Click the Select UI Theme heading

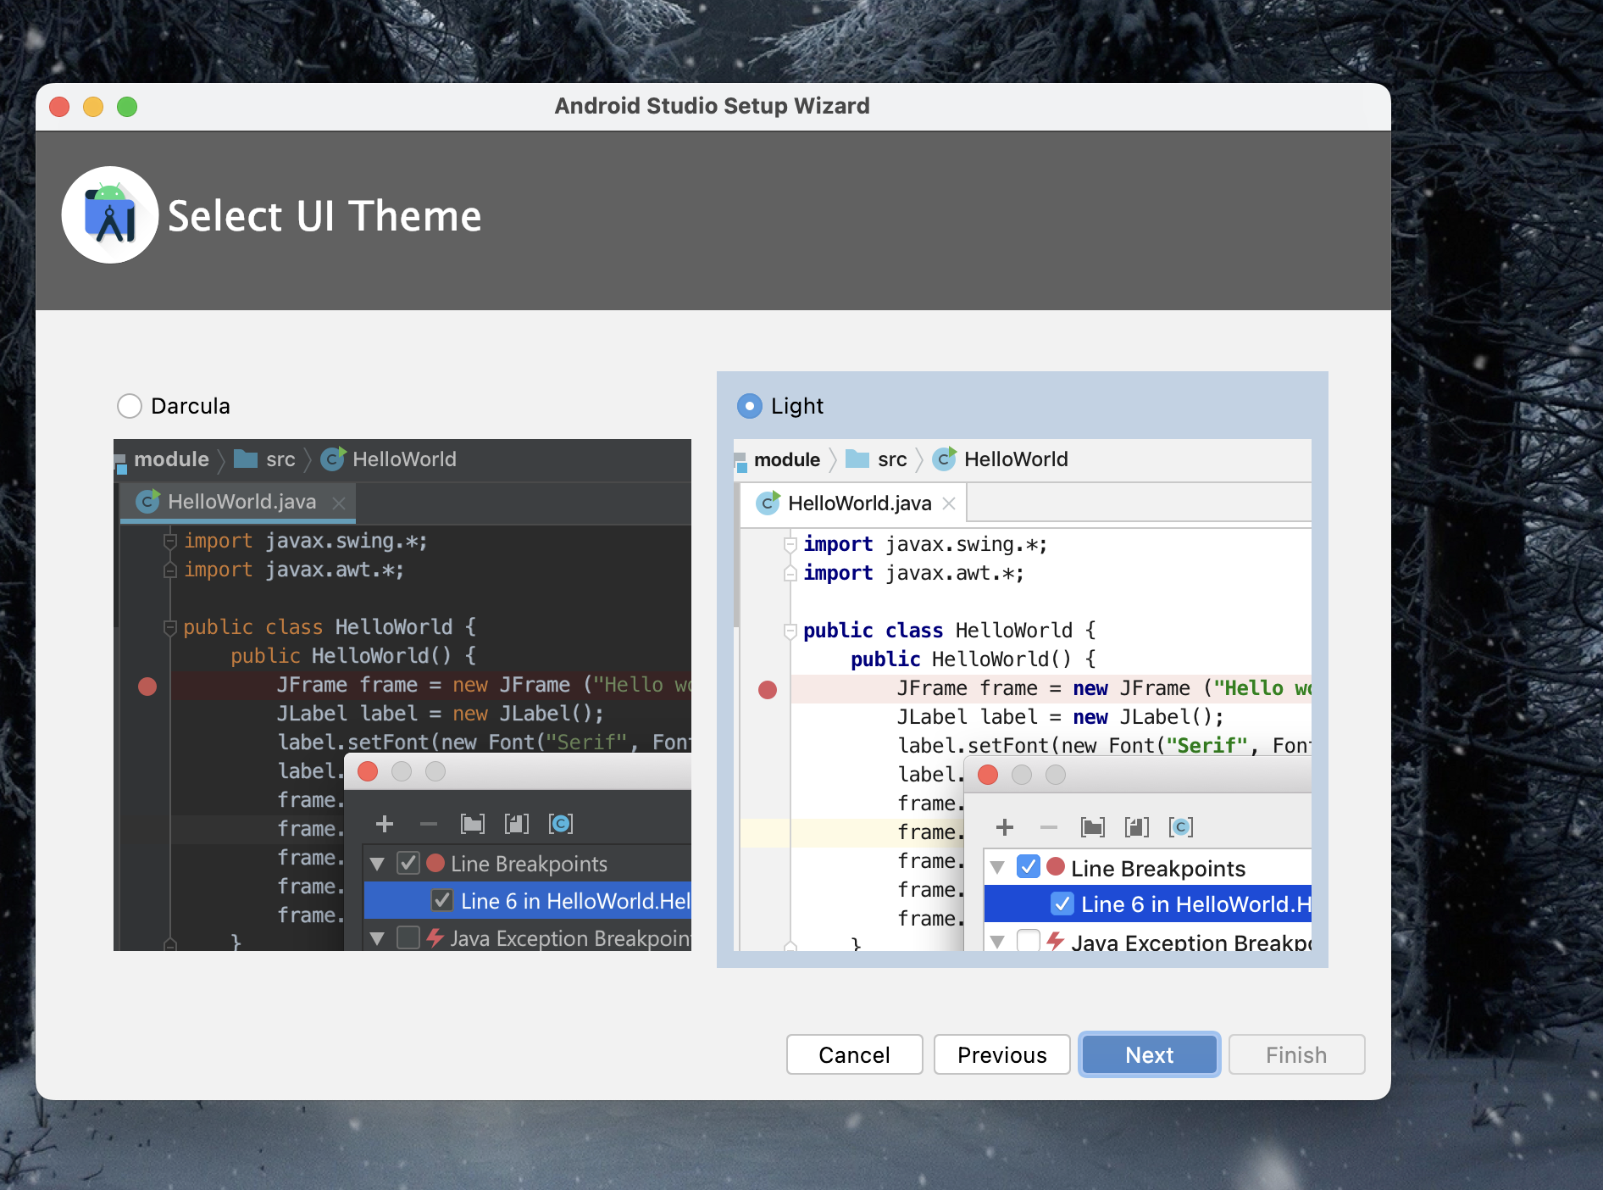coord(324,215)
